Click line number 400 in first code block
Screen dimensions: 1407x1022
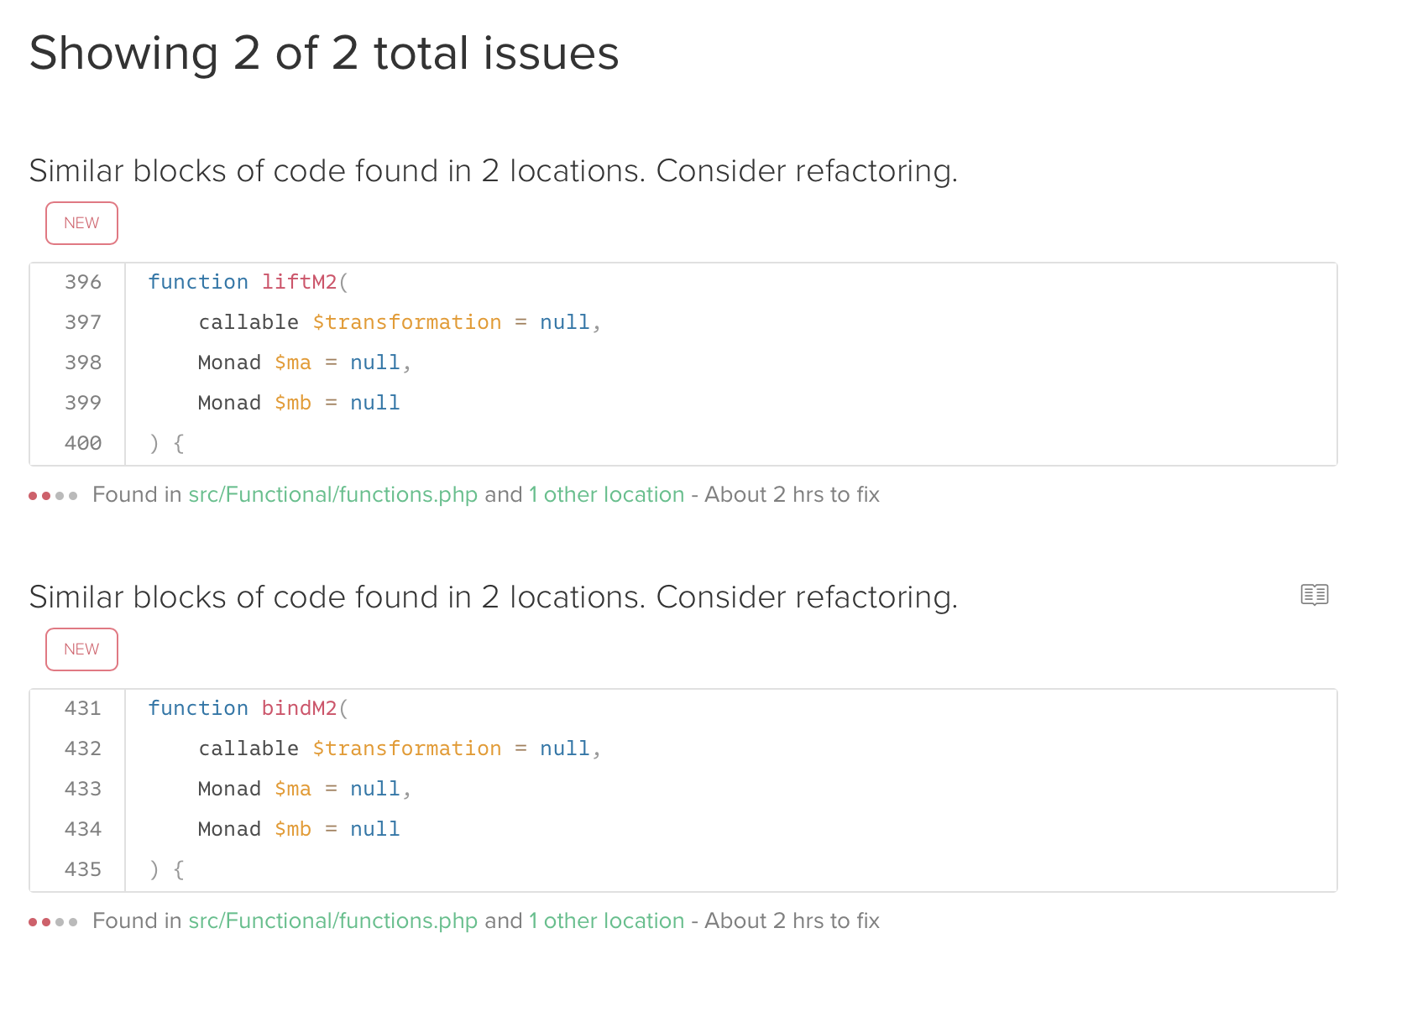(83, 444)
